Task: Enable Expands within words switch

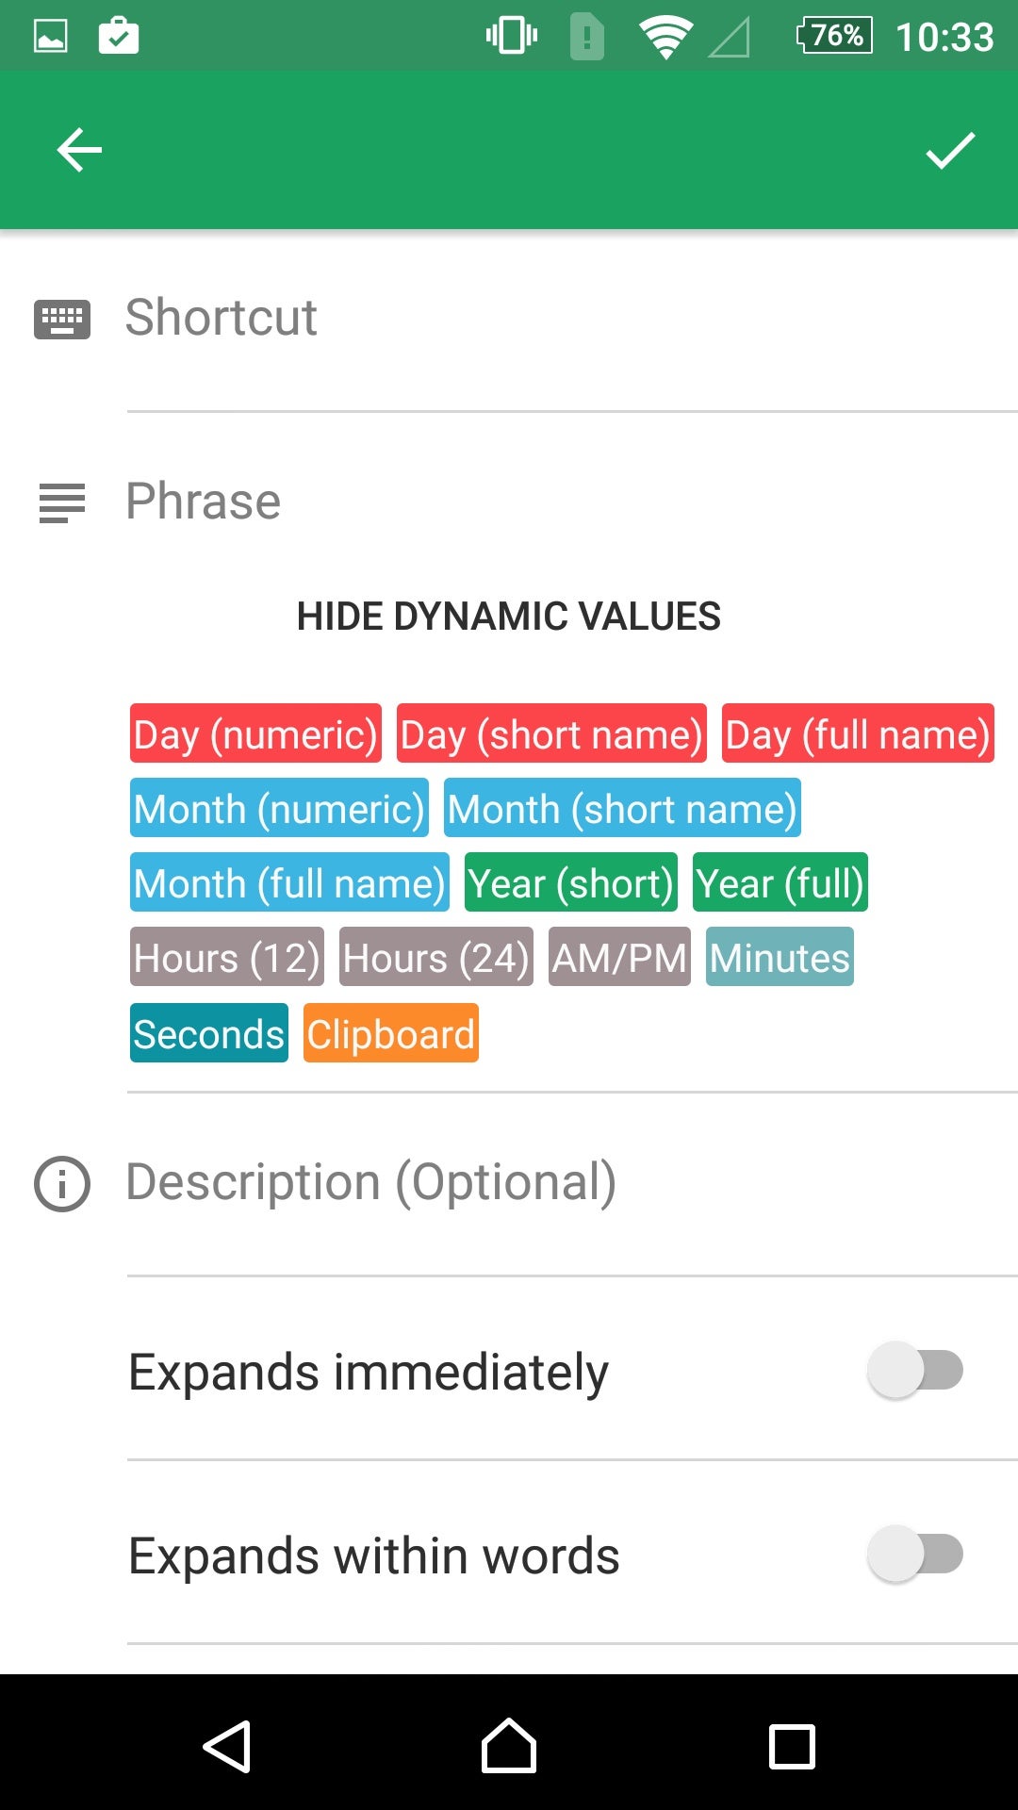Action: tap(915, 1554)
